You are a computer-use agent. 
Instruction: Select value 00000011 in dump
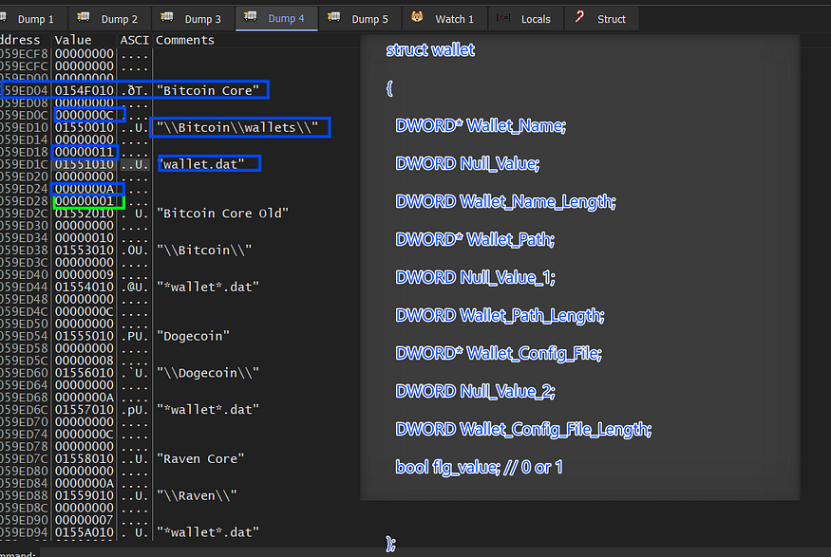point(85,152)
